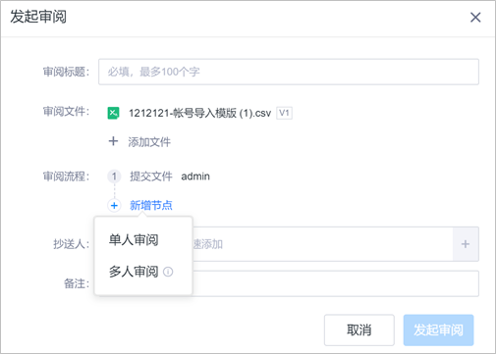Select 单人审阅 from the popup menu
Viewport: 496px width, 354px height.
point(134,240)
